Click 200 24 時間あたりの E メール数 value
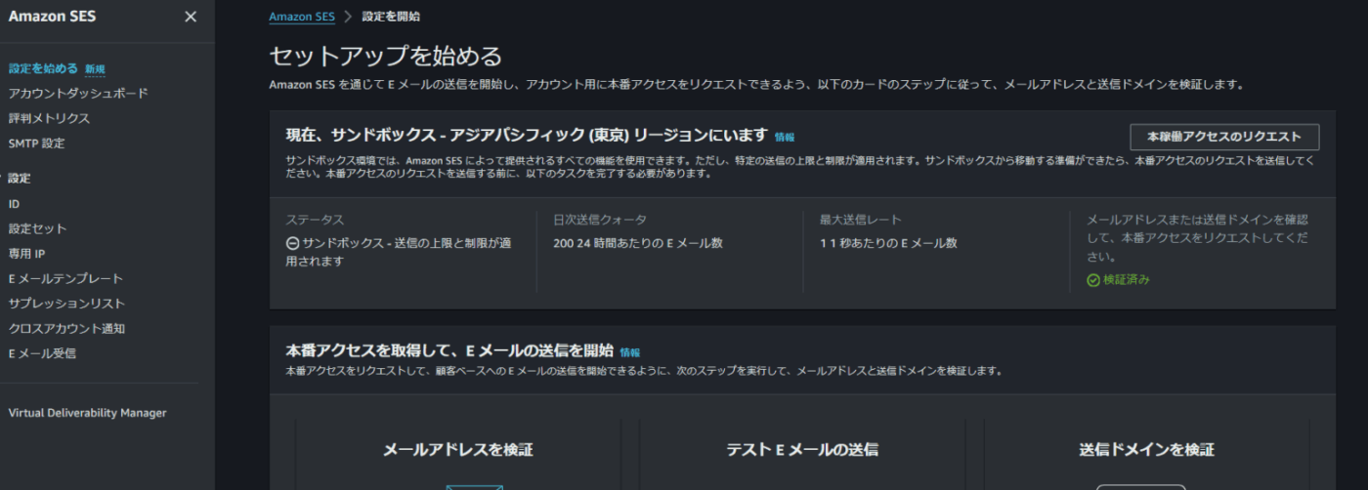 [x=638, y=243]
